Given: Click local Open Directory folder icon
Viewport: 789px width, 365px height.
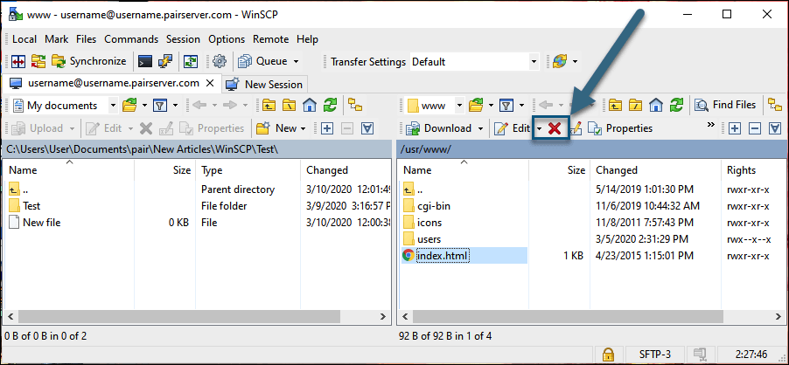Looking at the screenshot, I should 129,106.
